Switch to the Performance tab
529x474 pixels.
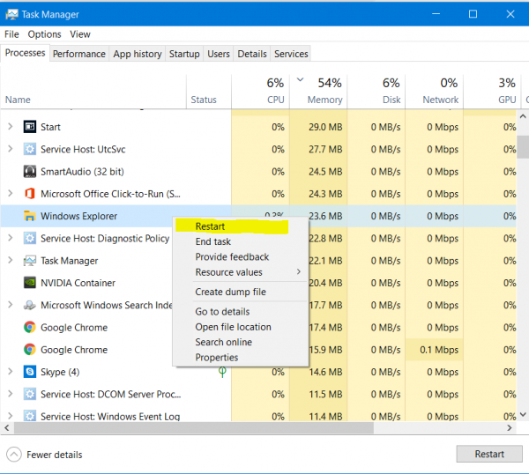pyautogui.click(x=78, y=54)
